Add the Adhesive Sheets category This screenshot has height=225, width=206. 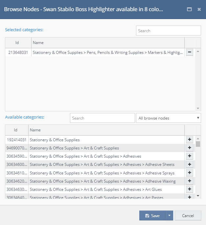click(x=189, y=164)
